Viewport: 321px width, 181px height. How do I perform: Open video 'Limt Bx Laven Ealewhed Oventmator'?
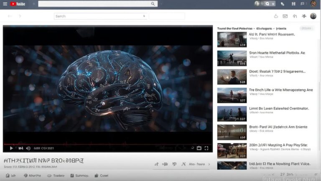tap(279, 109)
